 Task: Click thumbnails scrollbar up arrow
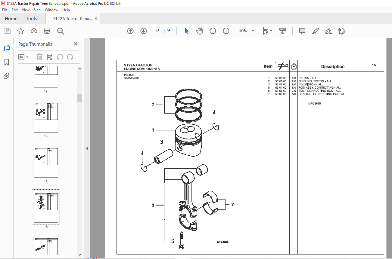(x=80, y=69)
